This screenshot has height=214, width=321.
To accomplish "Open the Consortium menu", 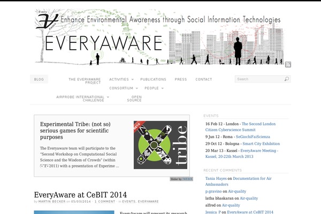I will (x=121, y=88).
